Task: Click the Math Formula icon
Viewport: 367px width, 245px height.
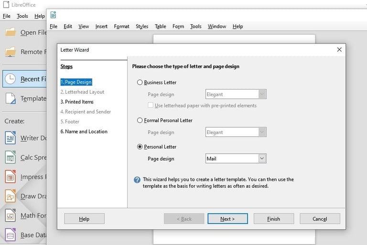Action: coord(11,216)
